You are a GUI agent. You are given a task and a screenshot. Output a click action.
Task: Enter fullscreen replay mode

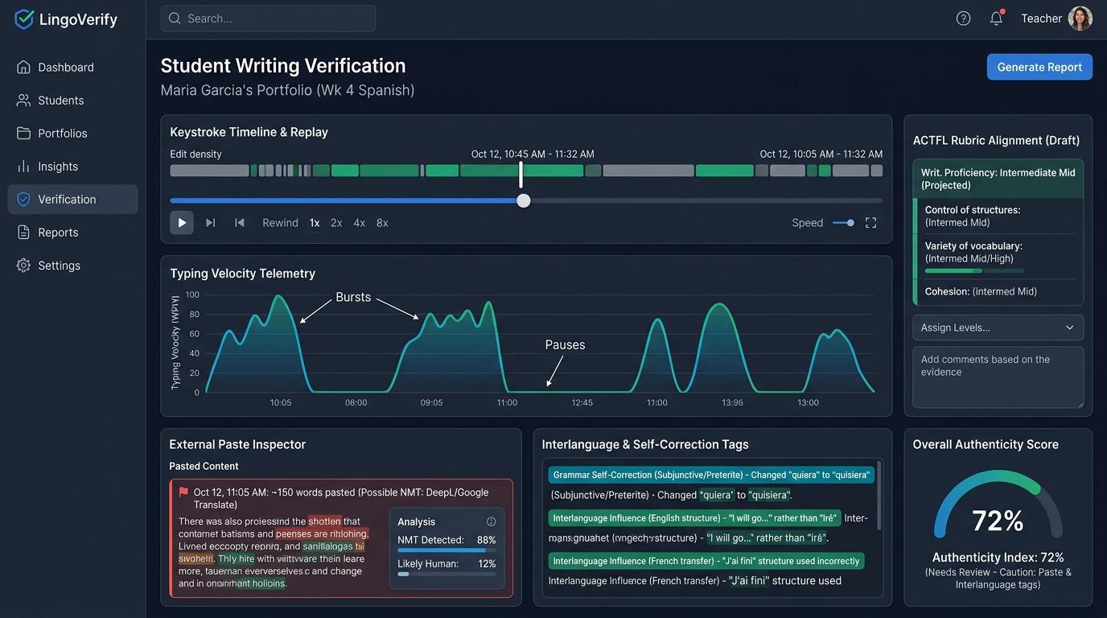(x=870, y=223)
